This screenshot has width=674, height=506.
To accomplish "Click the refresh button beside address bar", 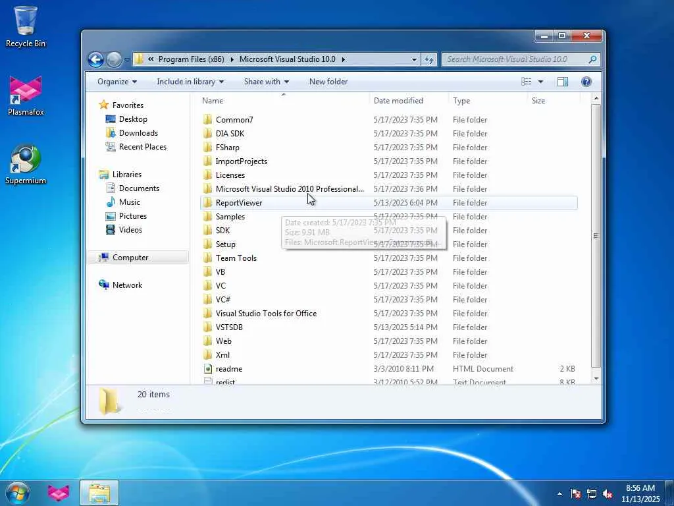I will [429, 59].
